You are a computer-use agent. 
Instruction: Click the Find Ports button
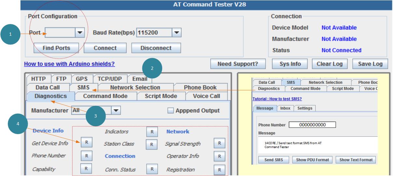coord(56,48)
